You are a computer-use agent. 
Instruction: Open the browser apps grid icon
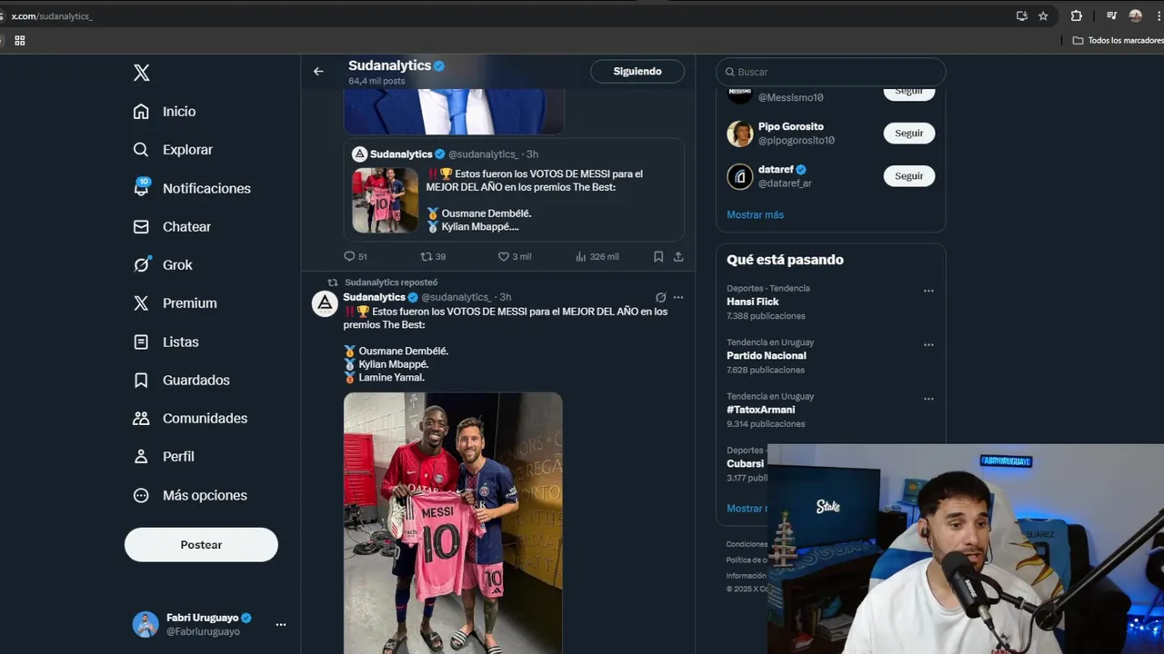[x=20, y=40]
